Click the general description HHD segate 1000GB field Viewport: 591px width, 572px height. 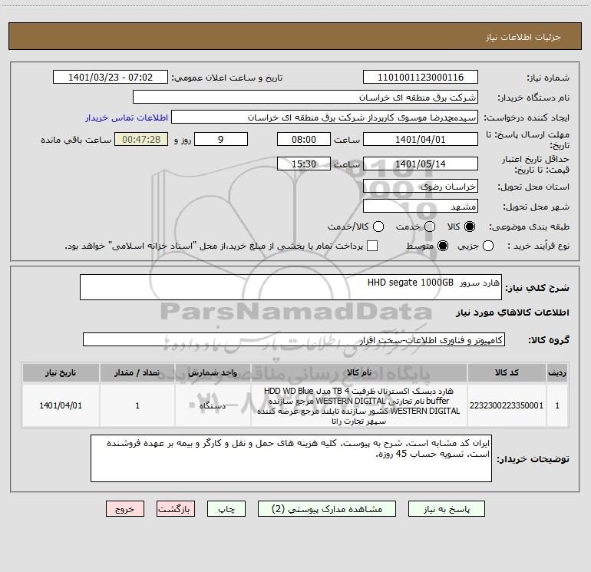[291, 287]
